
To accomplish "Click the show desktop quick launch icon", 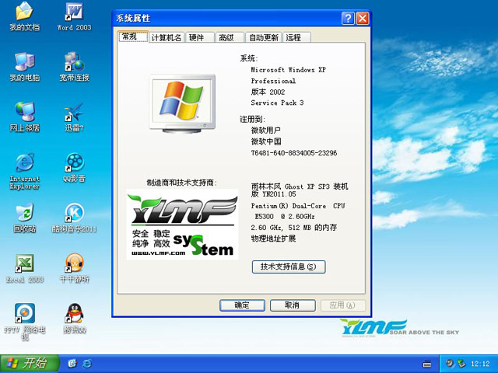I will point(72,364).
